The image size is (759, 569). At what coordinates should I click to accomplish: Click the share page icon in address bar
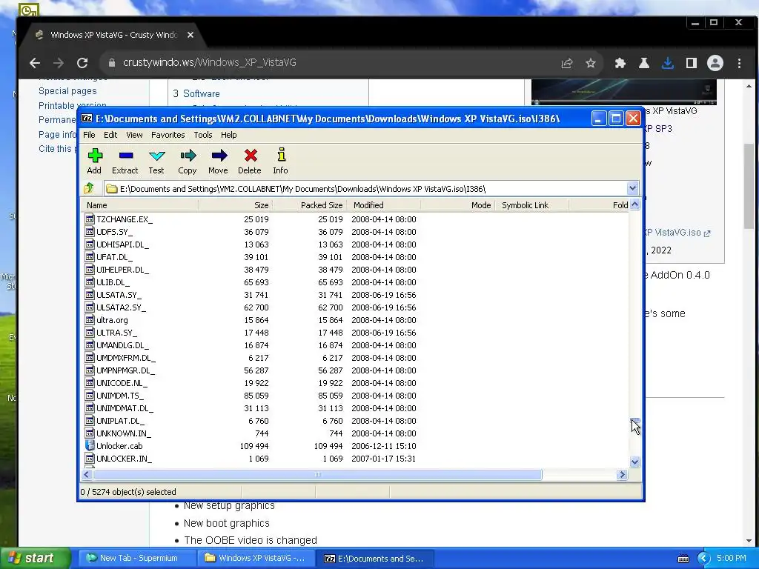tap(567, 63)
